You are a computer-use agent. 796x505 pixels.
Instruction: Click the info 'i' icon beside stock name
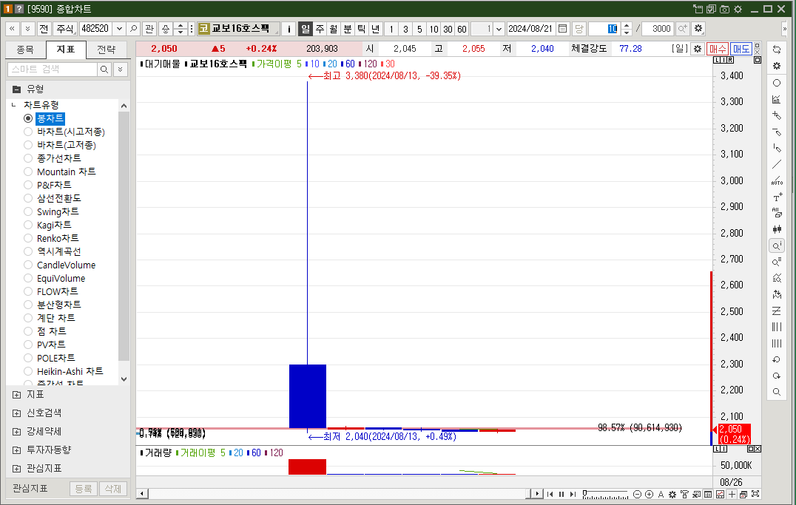(x=289, y=29)
